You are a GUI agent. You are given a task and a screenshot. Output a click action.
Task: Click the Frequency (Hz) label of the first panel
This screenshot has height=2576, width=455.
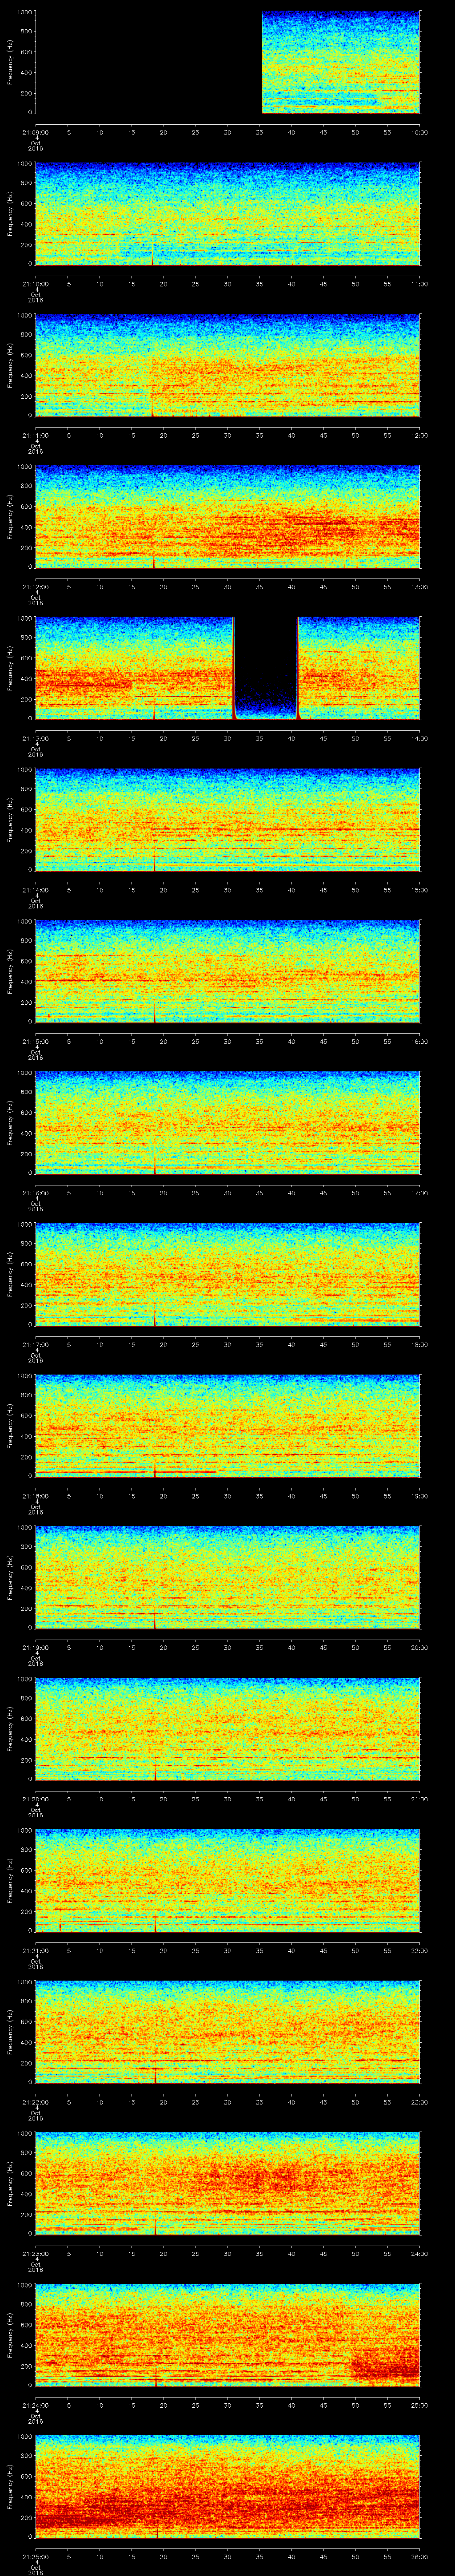(x=10, y=62)
